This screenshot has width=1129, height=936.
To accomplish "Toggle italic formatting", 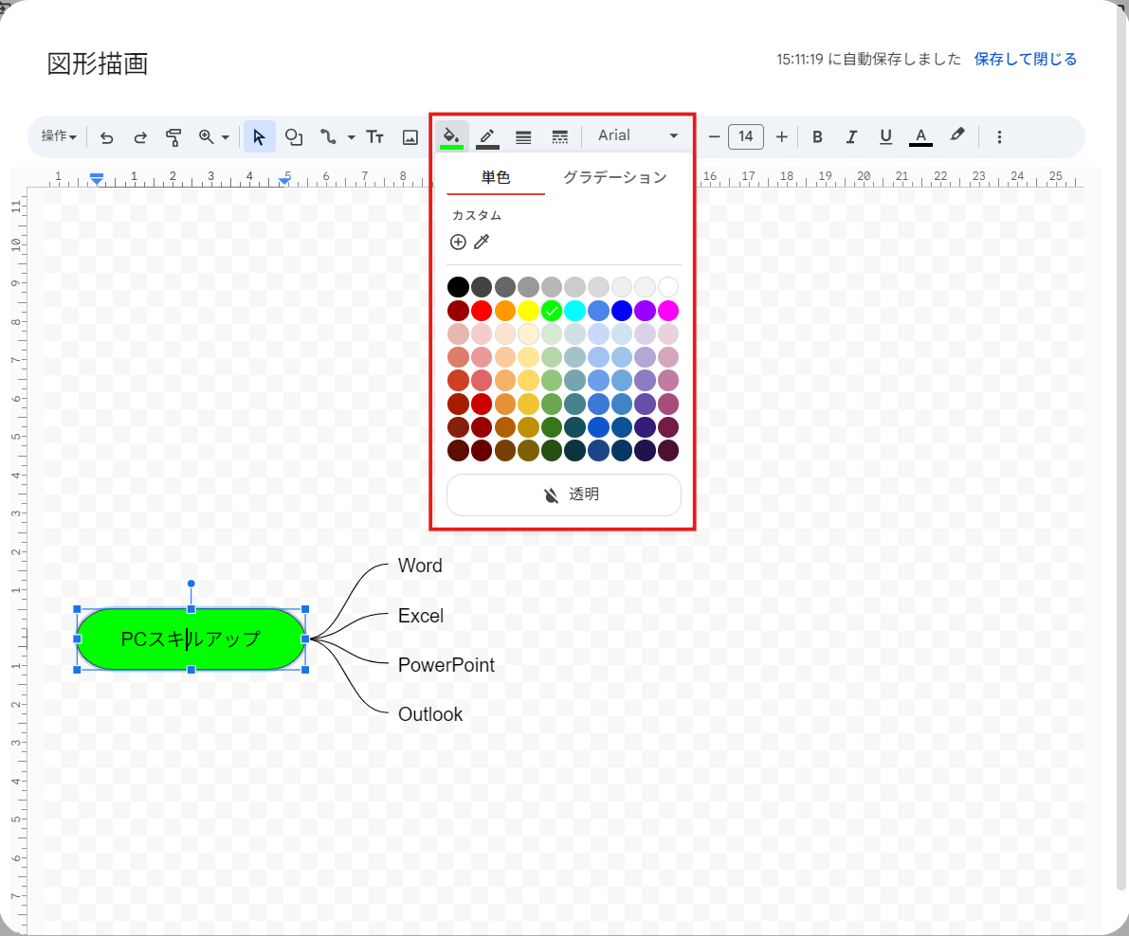I will pyautogui.click(x=851, y=136).
